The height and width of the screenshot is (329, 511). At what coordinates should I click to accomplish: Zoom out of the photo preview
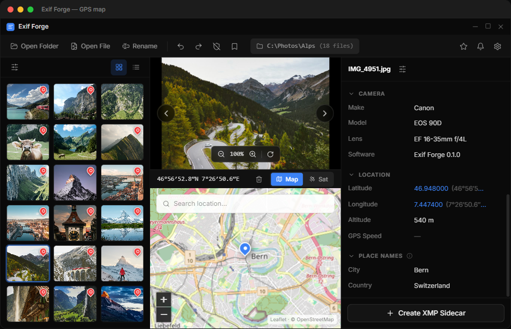[x=221, y=154]
